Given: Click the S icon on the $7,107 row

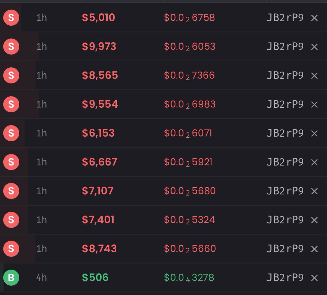Looking at the screenshot, I should click(x=11, y=191).
